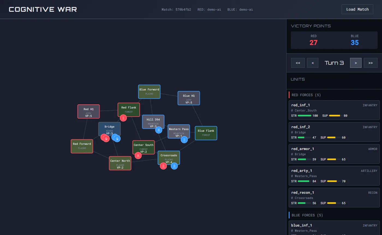The width and height of the screenshot is (382, 235).
Task: Click the Turn 3 indicator label
Action: pos(334,63)
